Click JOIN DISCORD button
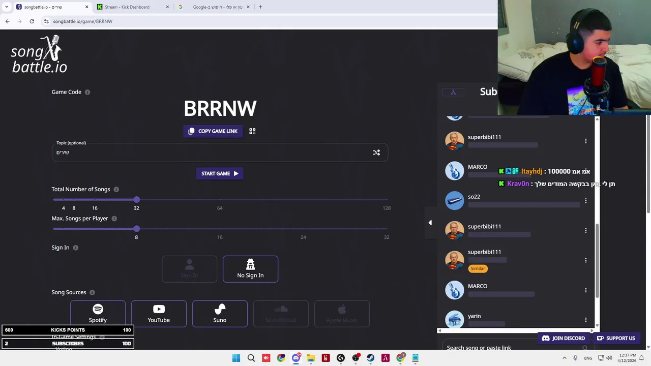Screen dimensions: 651x366 [x=564, y=338]
